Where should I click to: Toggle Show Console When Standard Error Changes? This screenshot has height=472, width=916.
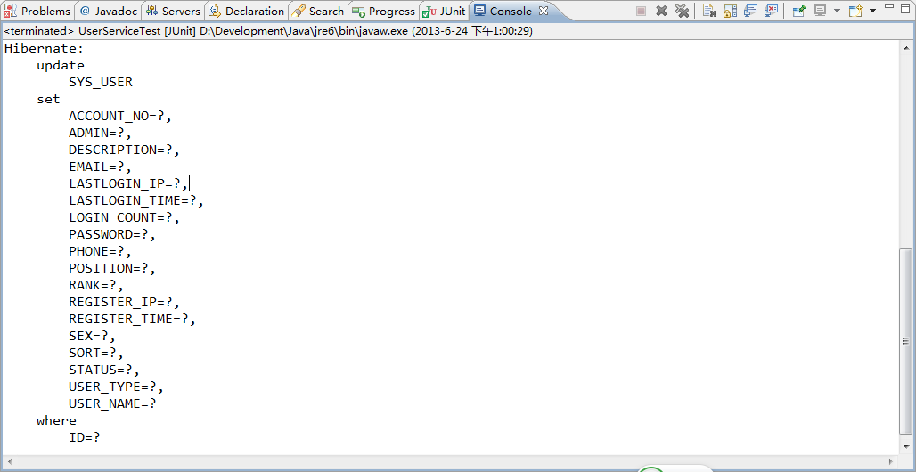pyautogui.click(x=771, y=11)
